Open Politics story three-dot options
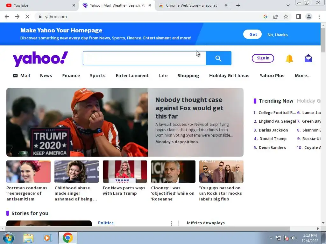Image resolution: width=326 pixels, height=244 pixels. 171,223
